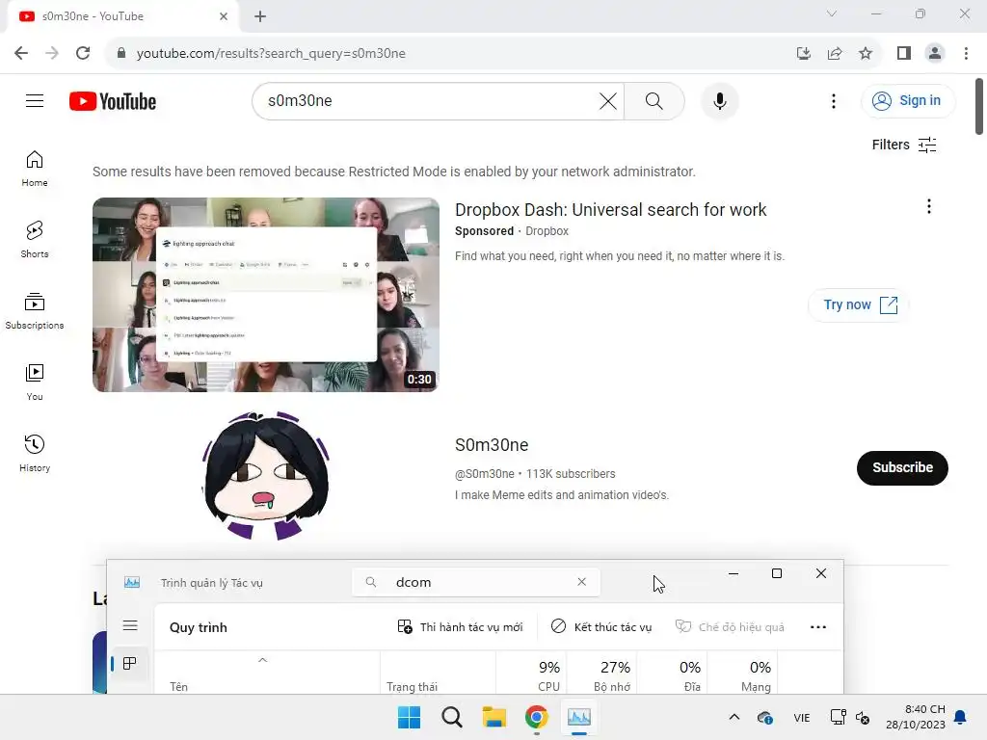Click Thi hành tác vụ mới button
987x740 pixels.
[460, 626]
